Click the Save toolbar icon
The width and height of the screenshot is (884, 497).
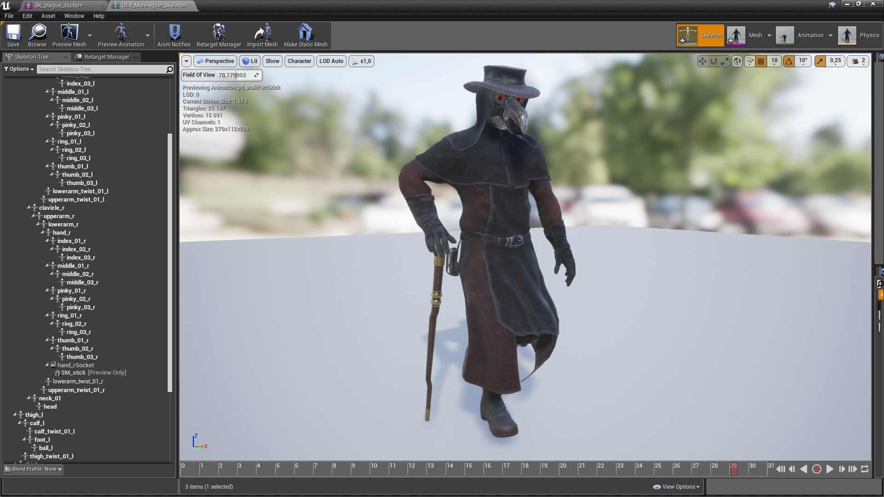13,35
